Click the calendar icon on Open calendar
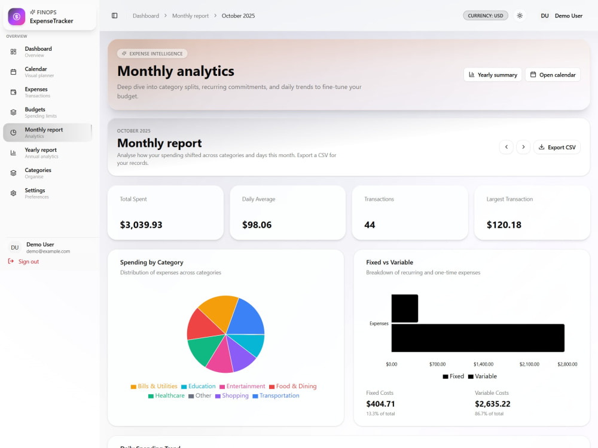This screenshot has width=598, height=448. tap(533, 75)
